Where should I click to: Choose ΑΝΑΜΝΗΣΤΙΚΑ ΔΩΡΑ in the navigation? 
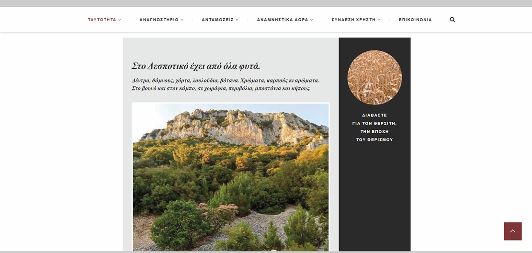pos(283,20)
